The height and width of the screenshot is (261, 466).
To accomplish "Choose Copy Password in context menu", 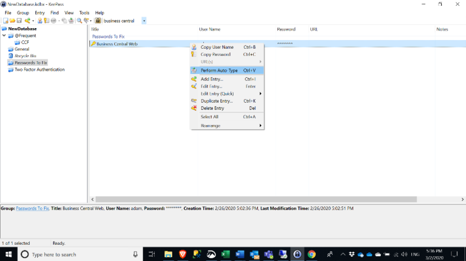I will pos(227,55).
